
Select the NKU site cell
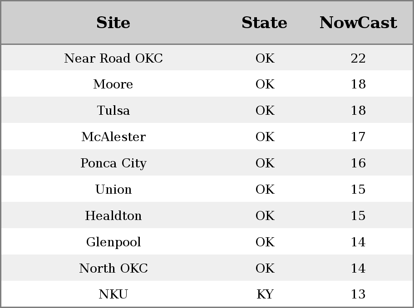click(113, 294)
